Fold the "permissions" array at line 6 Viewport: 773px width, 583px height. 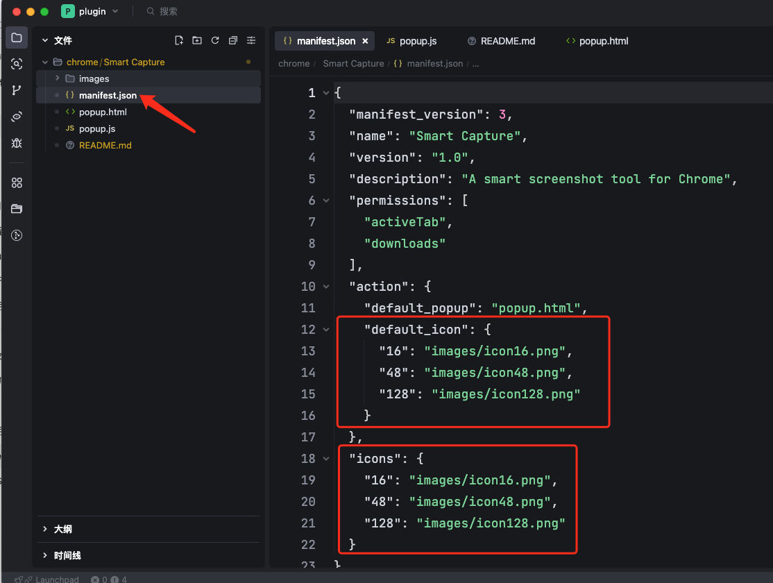pyautogui.click(x=326, y=201)
